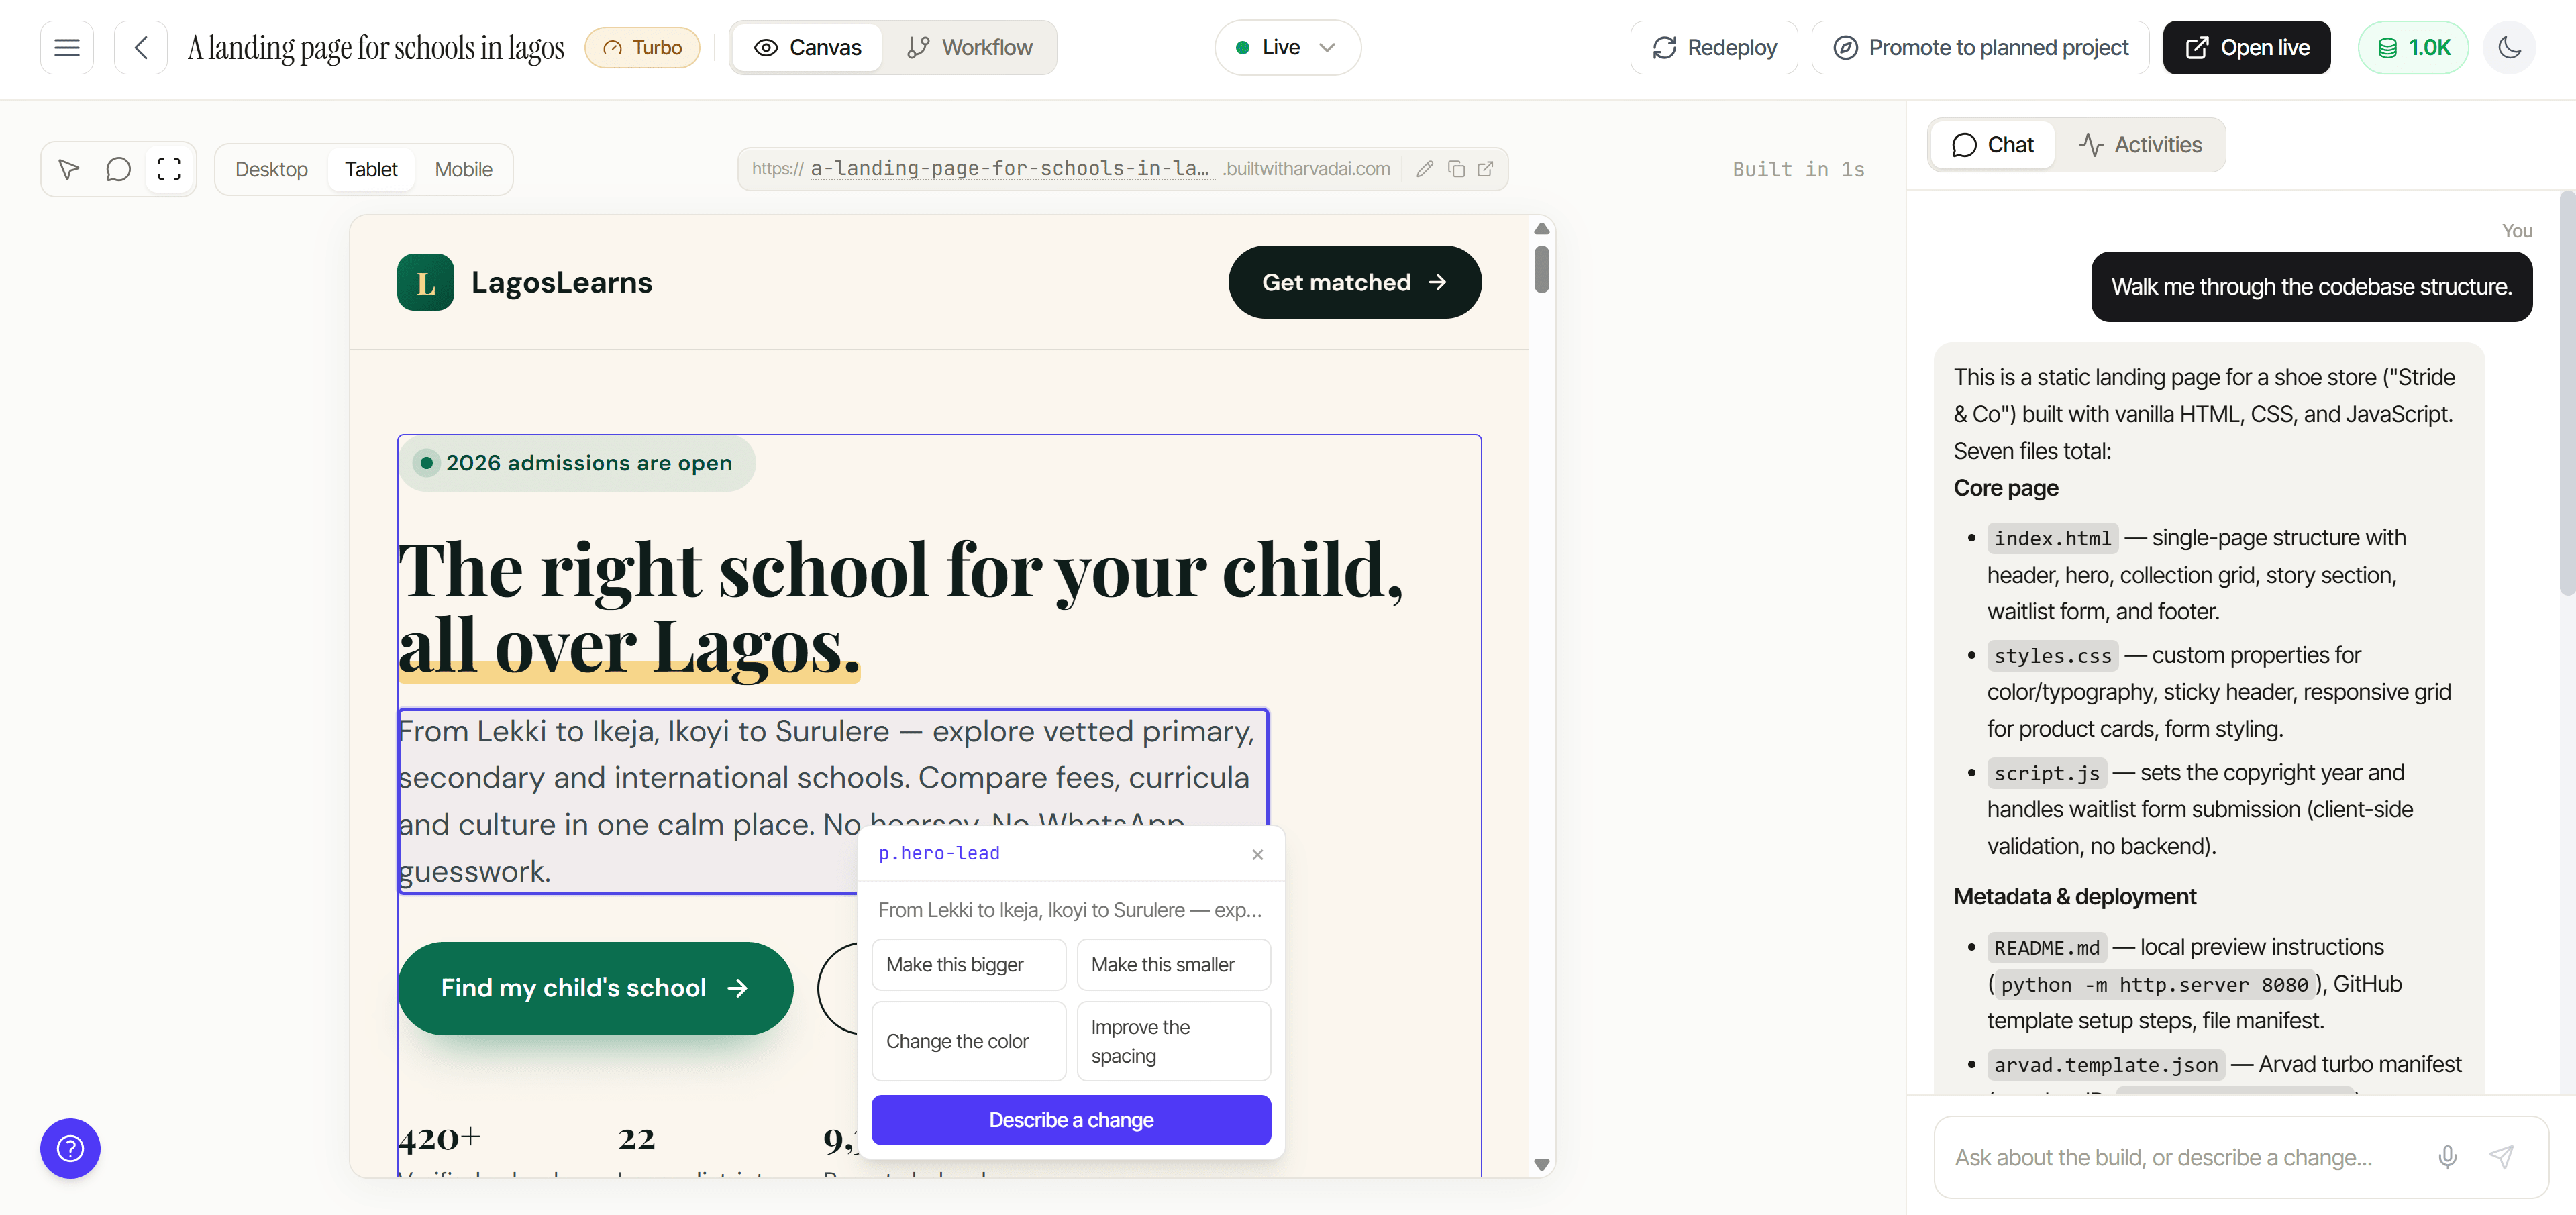Open URL in new tab icon
This screenshot has height=1215, width=2576.
click(1485, 169)
